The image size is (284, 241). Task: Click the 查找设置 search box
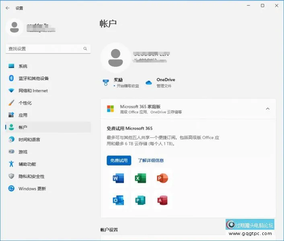click(x=44, y=49)
